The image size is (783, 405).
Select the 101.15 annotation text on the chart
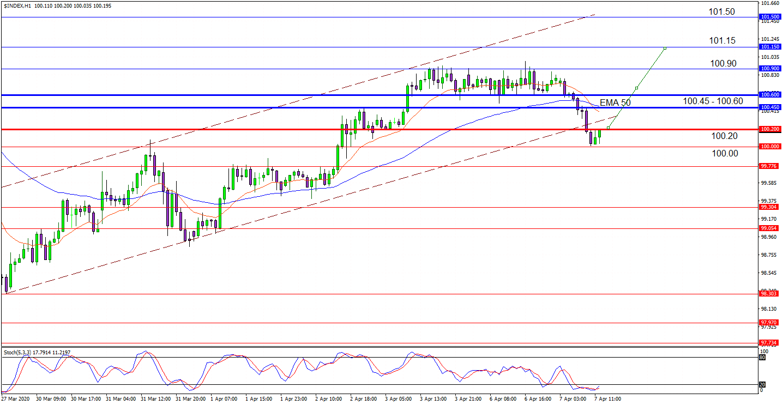(722, 40)
